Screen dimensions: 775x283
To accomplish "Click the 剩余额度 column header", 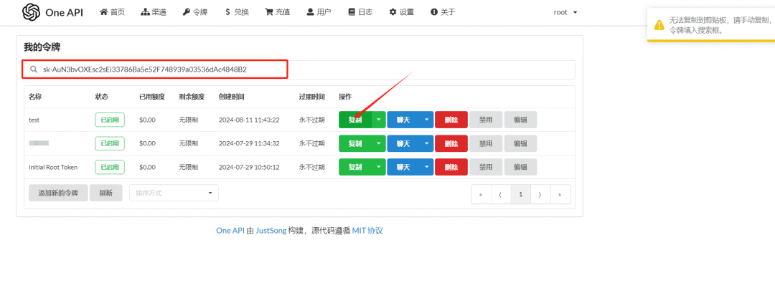I will coord(192,96).
